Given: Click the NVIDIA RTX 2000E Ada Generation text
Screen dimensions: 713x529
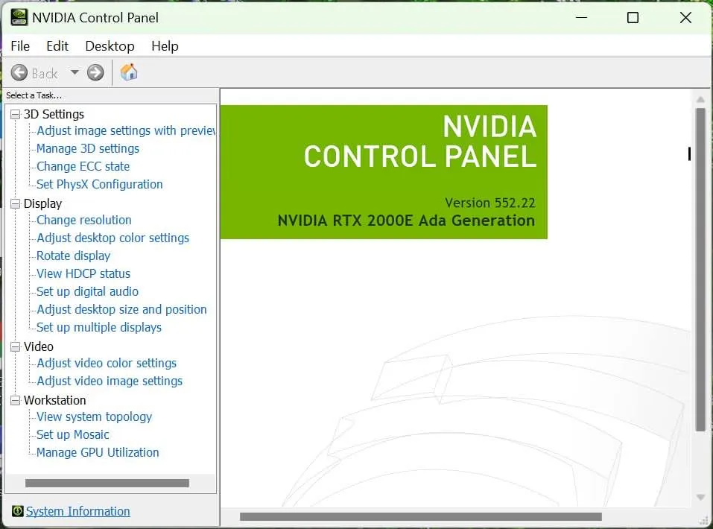Looking at the screenshot, I should click(406, 221).
